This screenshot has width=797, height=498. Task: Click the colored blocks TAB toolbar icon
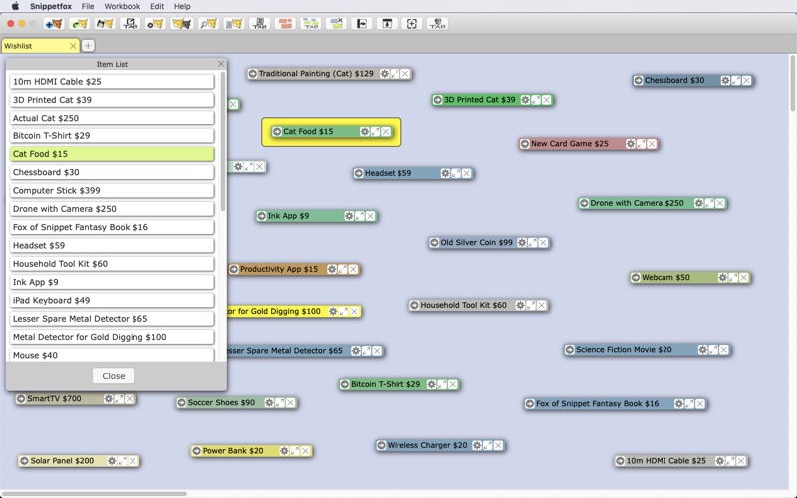click(x=311, y=23)
